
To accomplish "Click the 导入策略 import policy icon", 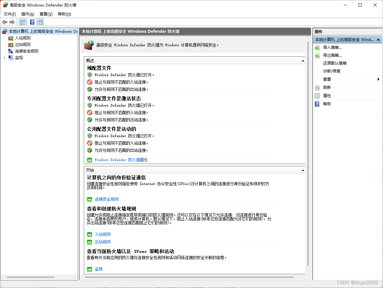I will point(317,47).
